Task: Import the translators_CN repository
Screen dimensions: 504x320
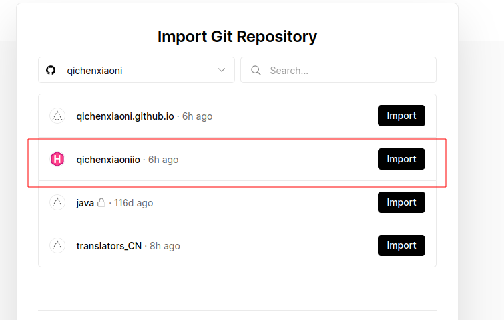Action: [401, 245]
